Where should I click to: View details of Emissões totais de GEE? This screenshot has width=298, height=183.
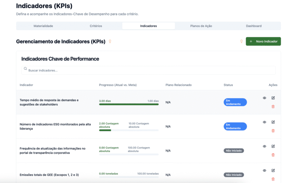pos(265,170)
